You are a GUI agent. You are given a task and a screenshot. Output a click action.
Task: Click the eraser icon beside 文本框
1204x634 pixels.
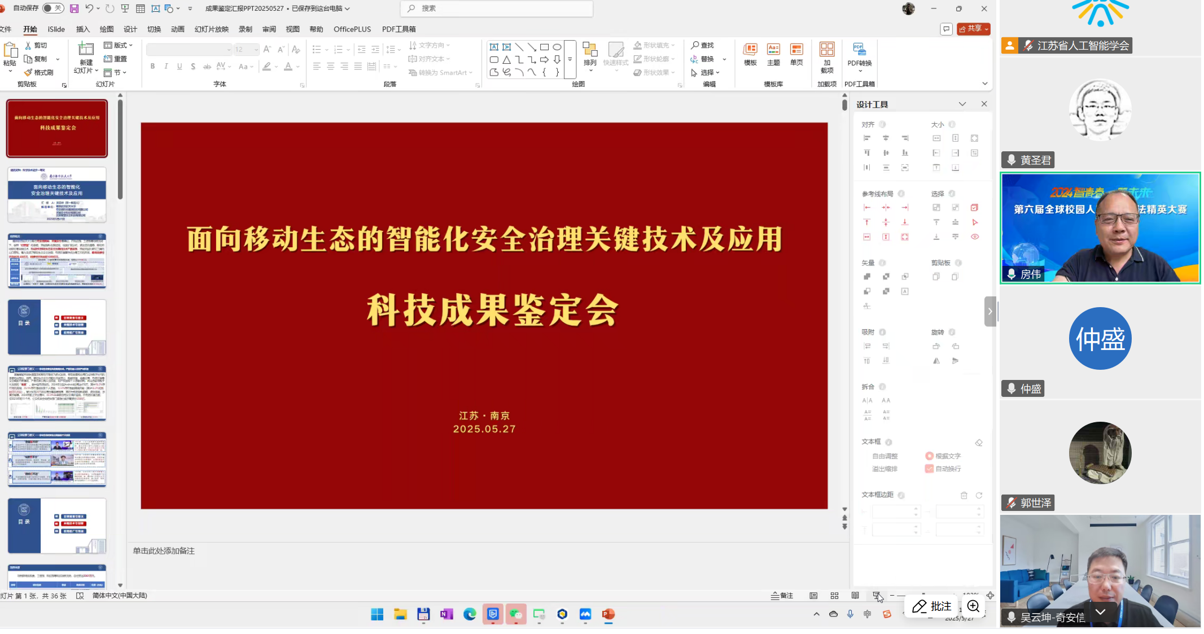click(979, 443)
